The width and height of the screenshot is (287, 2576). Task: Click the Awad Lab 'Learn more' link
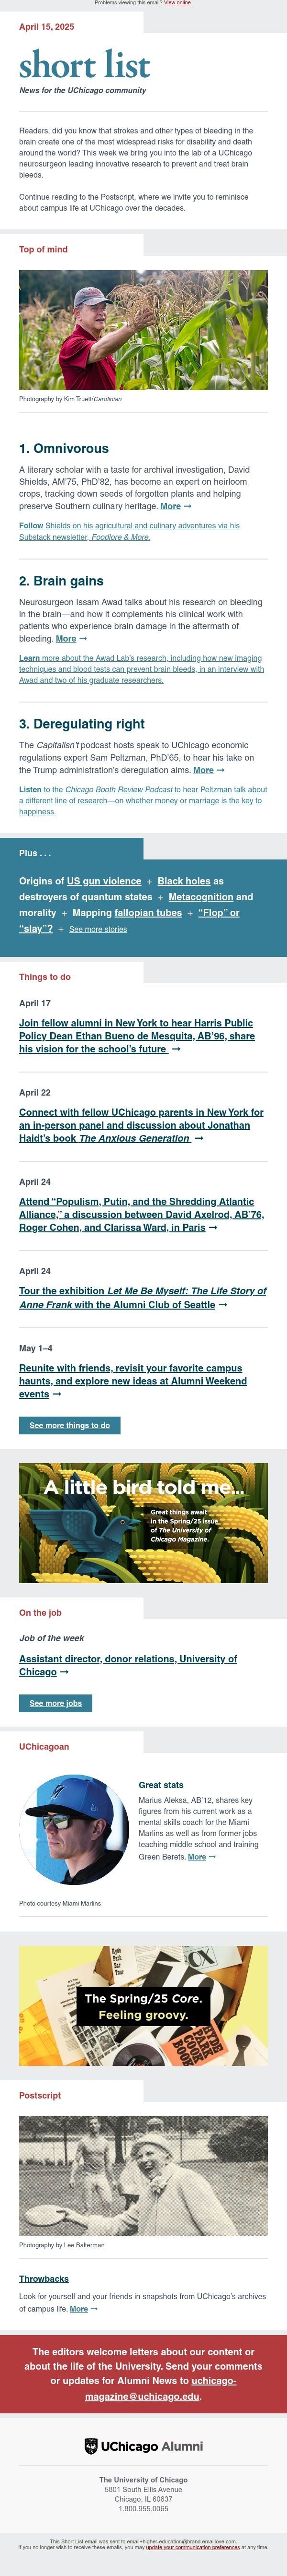(x=142, y=669)
